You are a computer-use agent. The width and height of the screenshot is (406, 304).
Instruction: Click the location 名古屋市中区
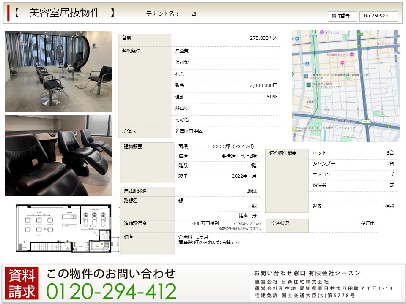tap(189, 131)
